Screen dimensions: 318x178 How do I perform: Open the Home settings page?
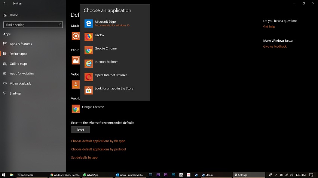(14, 15)
